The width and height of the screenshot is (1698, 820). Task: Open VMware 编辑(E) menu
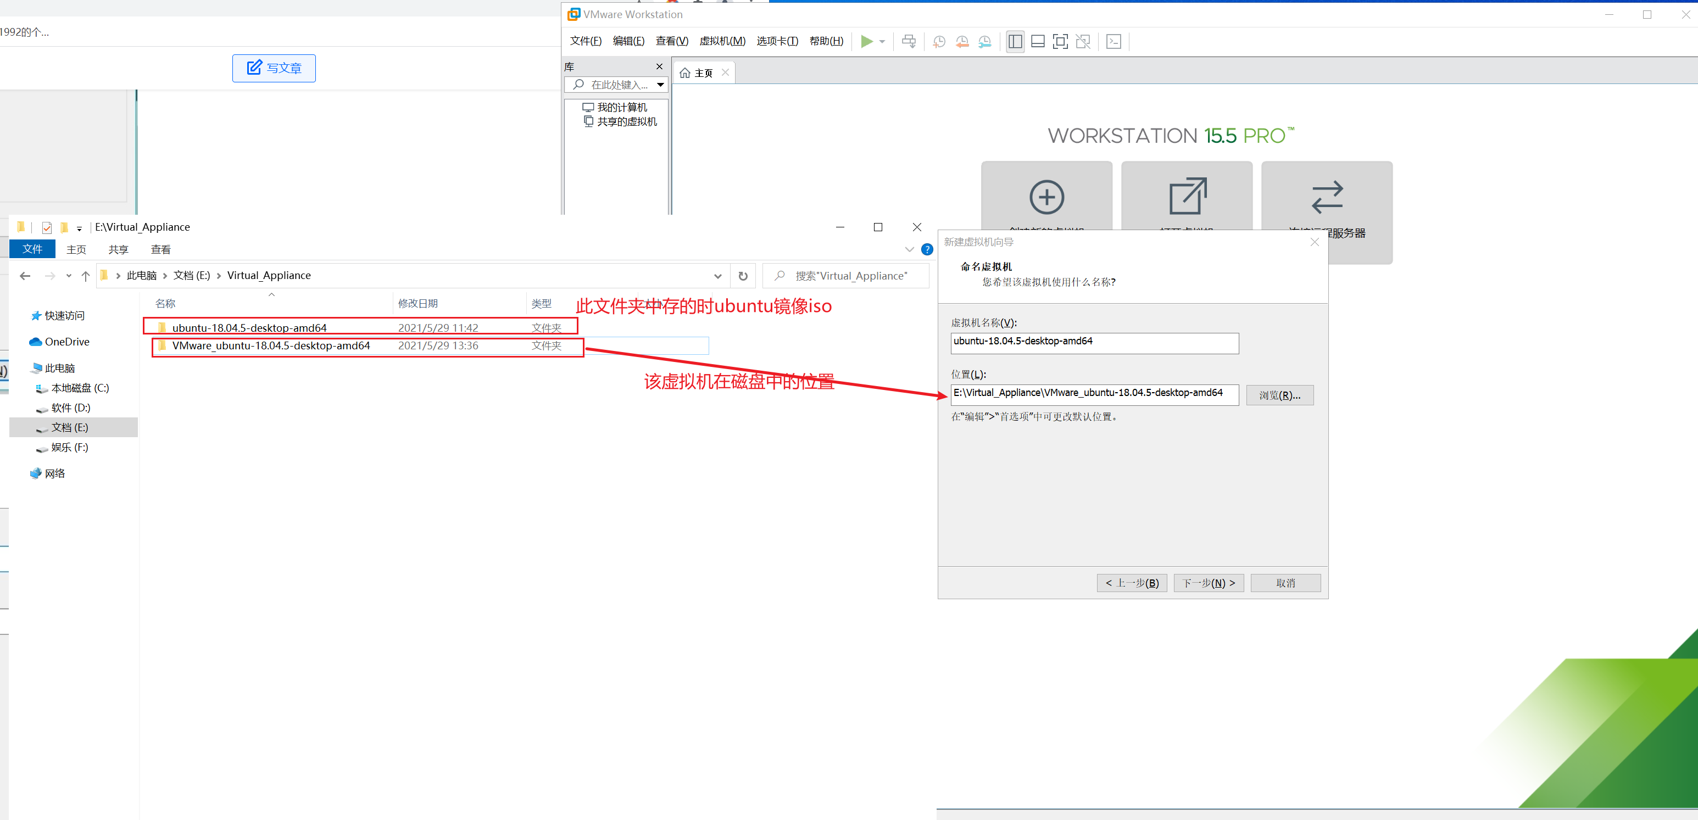coord(628,41)
